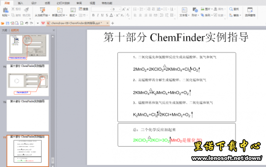This screenshot has height=167, width=266.
Task: Toggle subscript formatting
Action: (x=122, y=15)
